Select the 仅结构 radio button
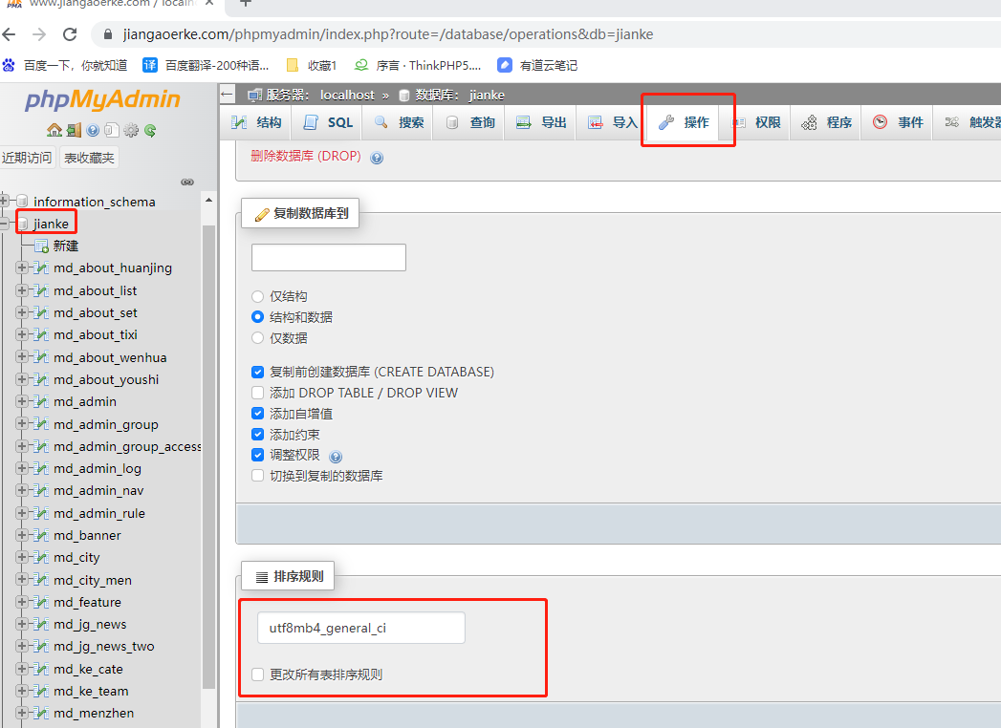 (x=257, y=296)
